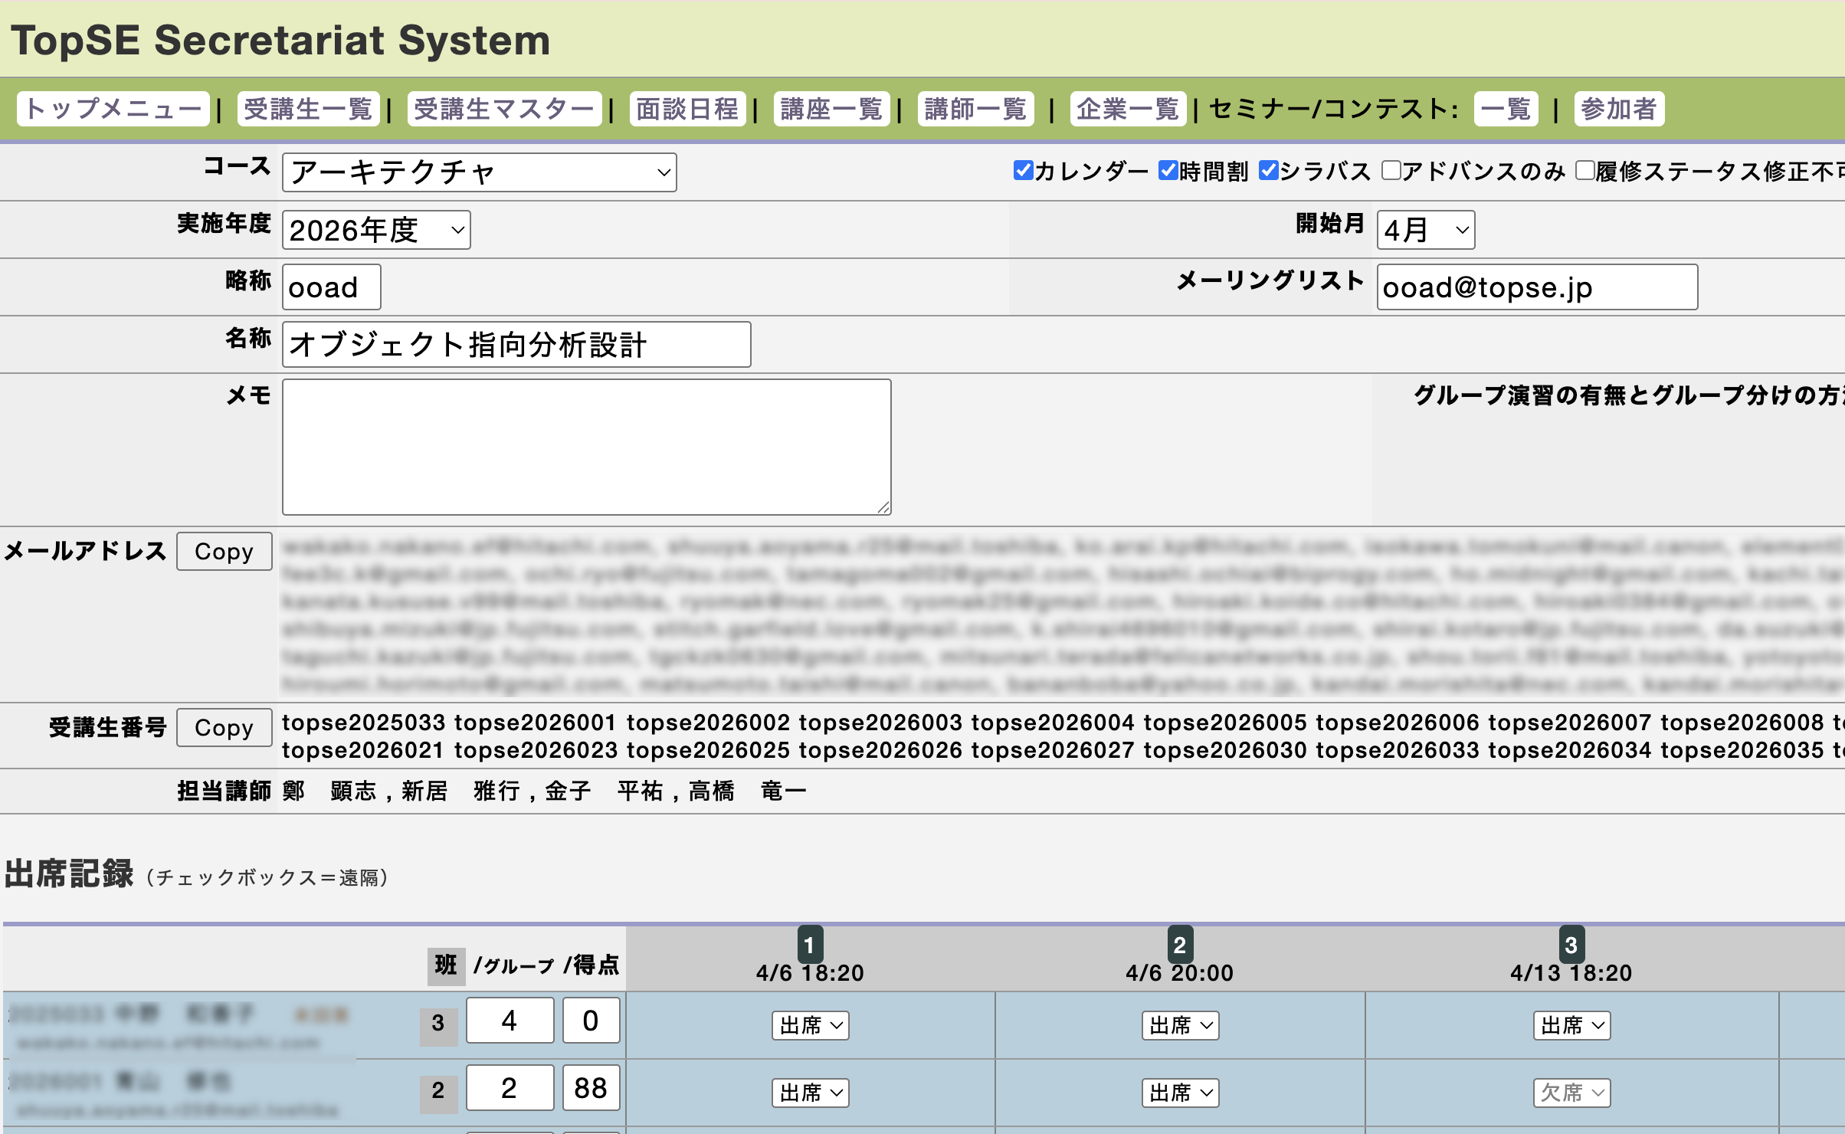Select session 3 header 4/13 18:20
This screenshot has height=1134, width=1845.
click(x=1571, y=958)
